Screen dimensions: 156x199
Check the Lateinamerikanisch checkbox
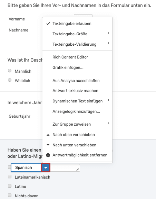click(x=10, y=177)
